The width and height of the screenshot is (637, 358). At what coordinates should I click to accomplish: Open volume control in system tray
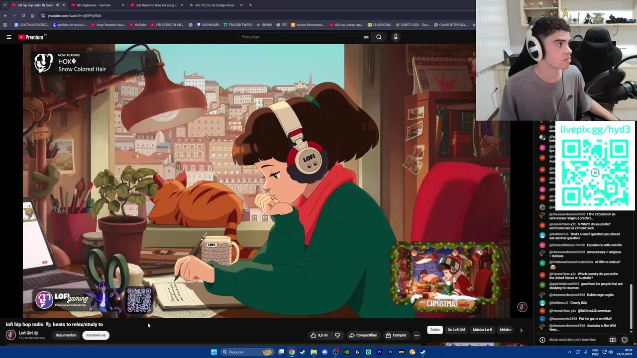pyautogui.click(x=610, y=352)
